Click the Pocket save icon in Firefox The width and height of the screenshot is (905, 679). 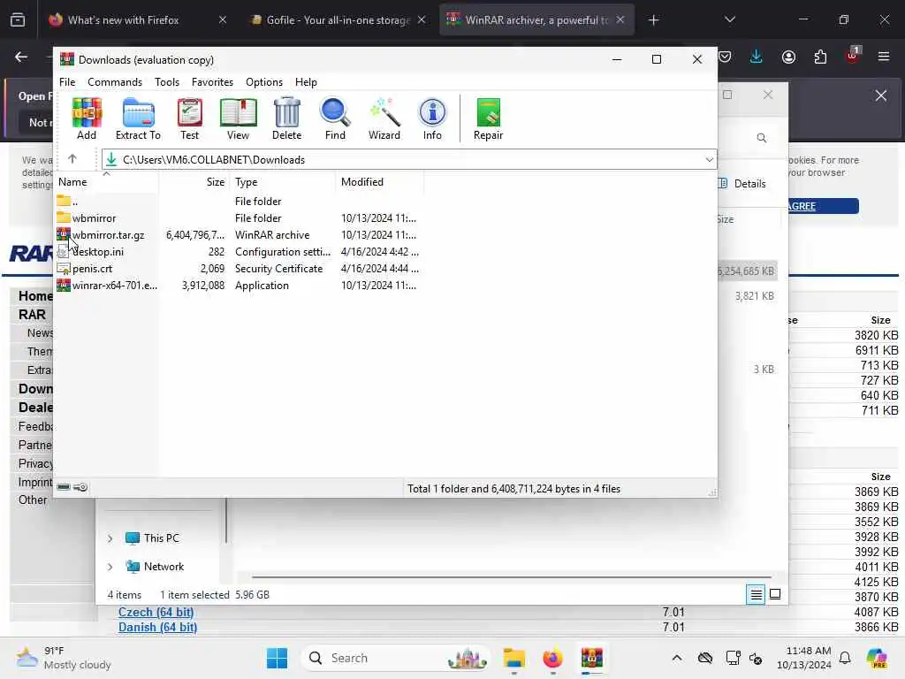click(725, 57)
